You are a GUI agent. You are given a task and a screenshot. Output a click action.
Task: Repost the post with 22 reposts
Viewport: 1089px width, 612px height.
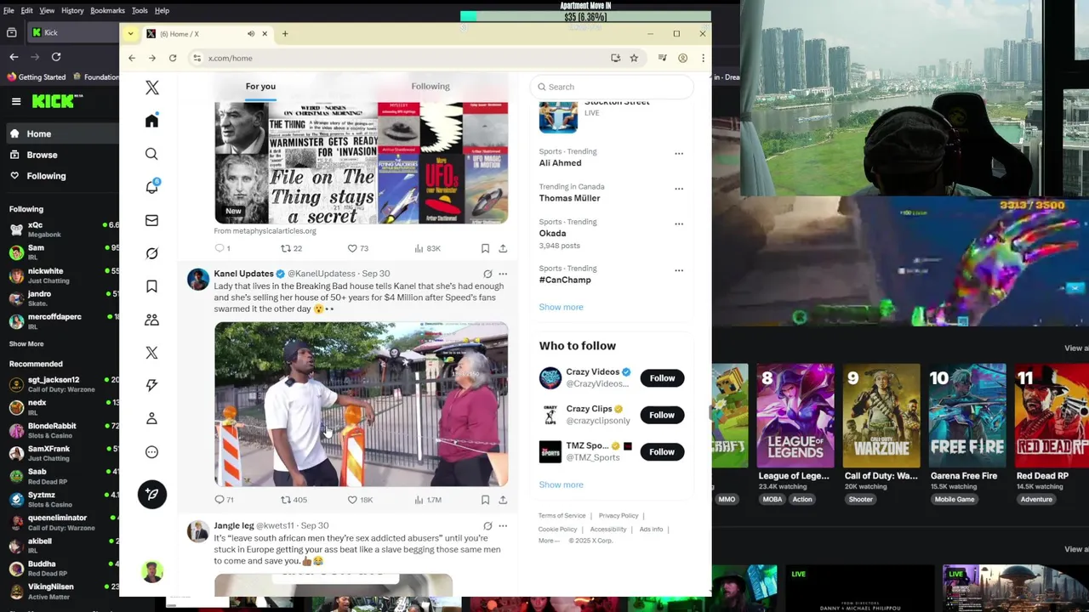point(291,248)
